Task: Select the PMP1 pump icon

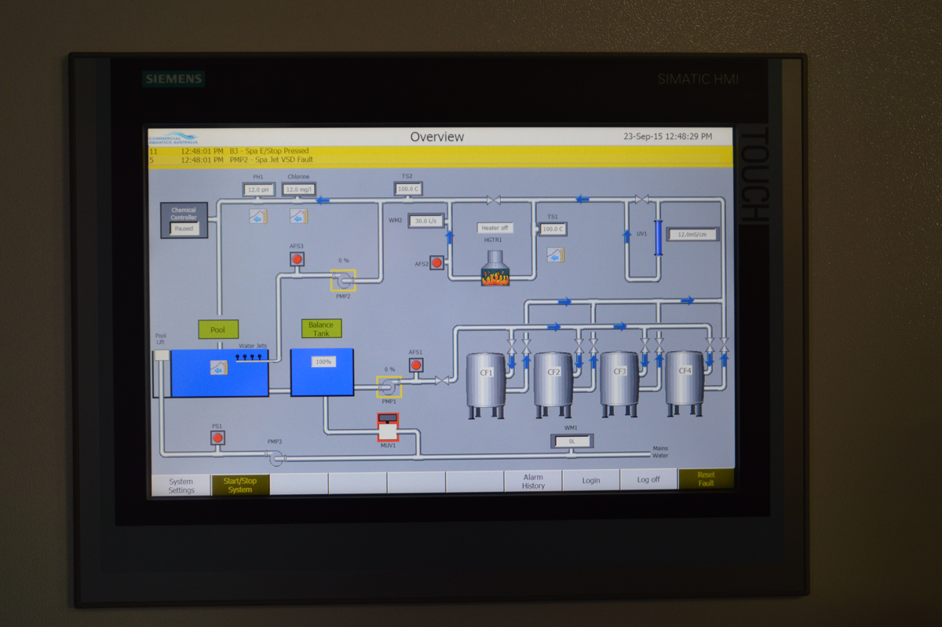Action: click(389, 387)
